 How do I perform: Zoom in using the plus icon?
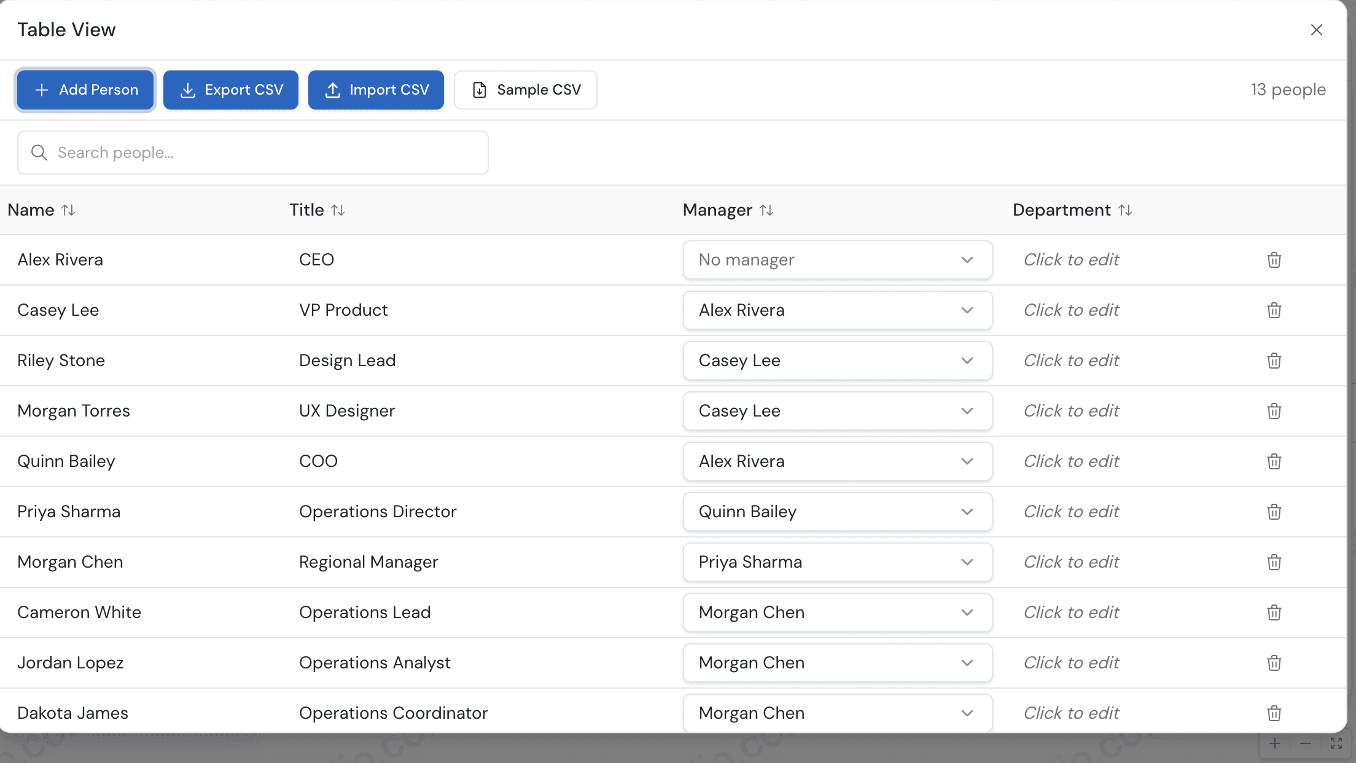click(1274, 743)
